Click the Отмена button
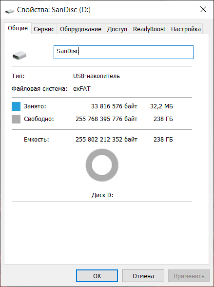 (143, 276)
